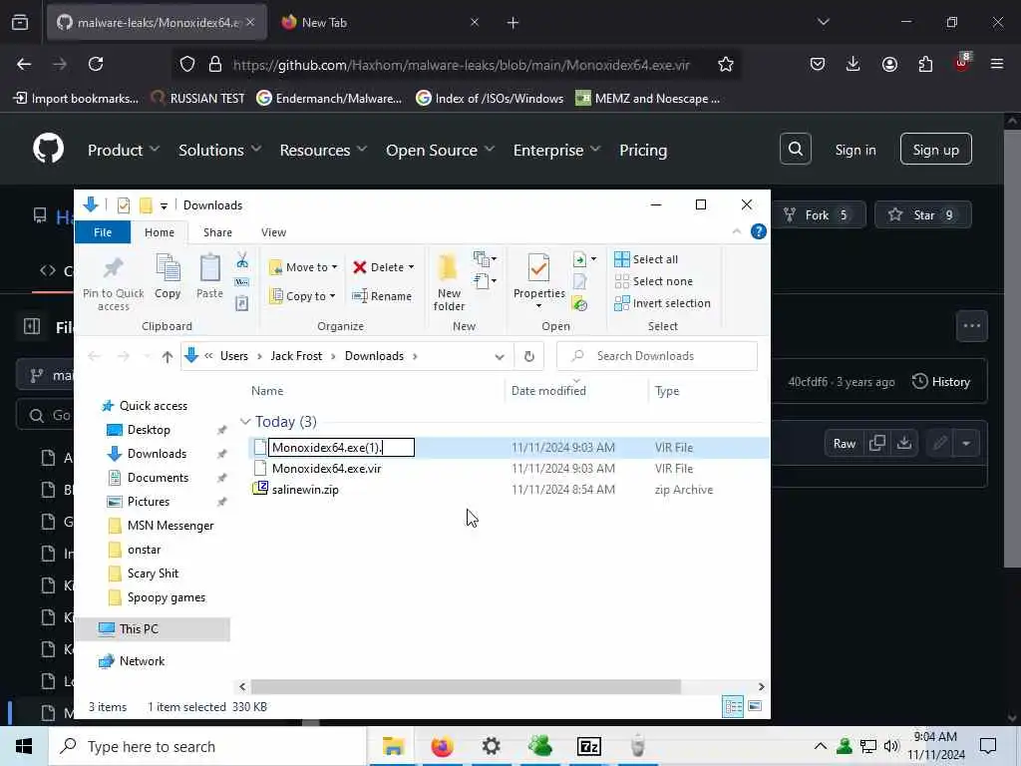The height and width of the screenshot is (766, 1021).
Task: Click Invert selection button
Action: point(662,303)
